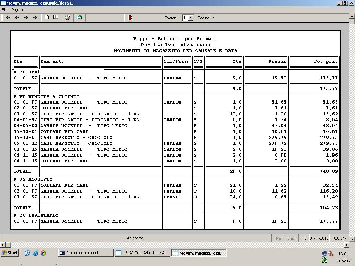The width and height of the screenshot is (355, 266).
Task: Launch Windows Media Player quick launch icon
Action: click(x=43, y=253)
